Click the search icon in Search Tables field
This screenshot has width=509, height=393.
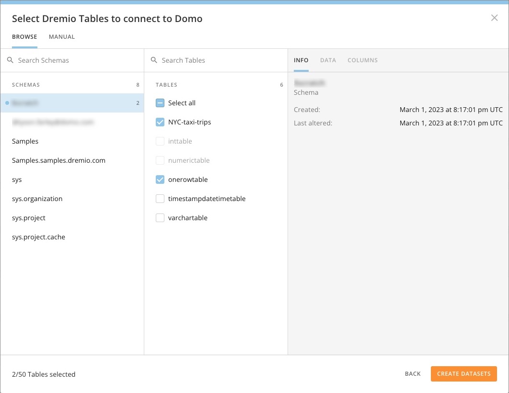coord(154,60)
